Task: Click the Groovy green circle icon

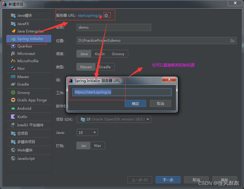Action: coord(13,92)
